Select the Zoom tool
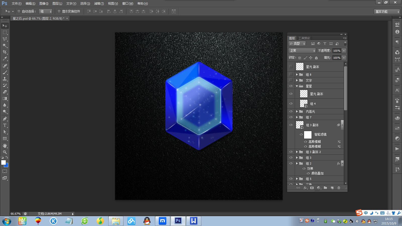 (5, 152)
